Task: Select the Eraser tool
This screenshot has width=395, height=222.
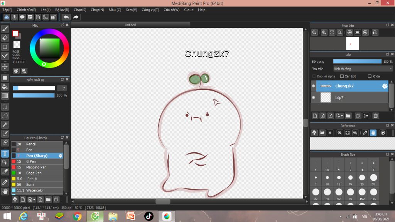Action: 5,38
